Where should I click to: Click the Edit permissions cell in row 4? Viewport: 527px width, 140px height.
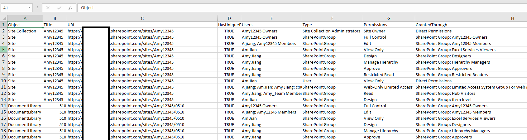click(x=389, y=43)
